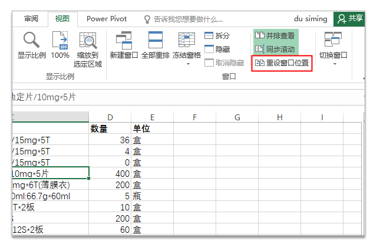Viewport: 380px width, 247px height.
Task: Select the quantity cell containing 0
Action: (x=110, y=162)
